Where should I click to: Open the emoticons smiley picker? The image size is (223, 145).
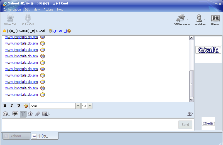pyautogui.click(x=5, y=114)
